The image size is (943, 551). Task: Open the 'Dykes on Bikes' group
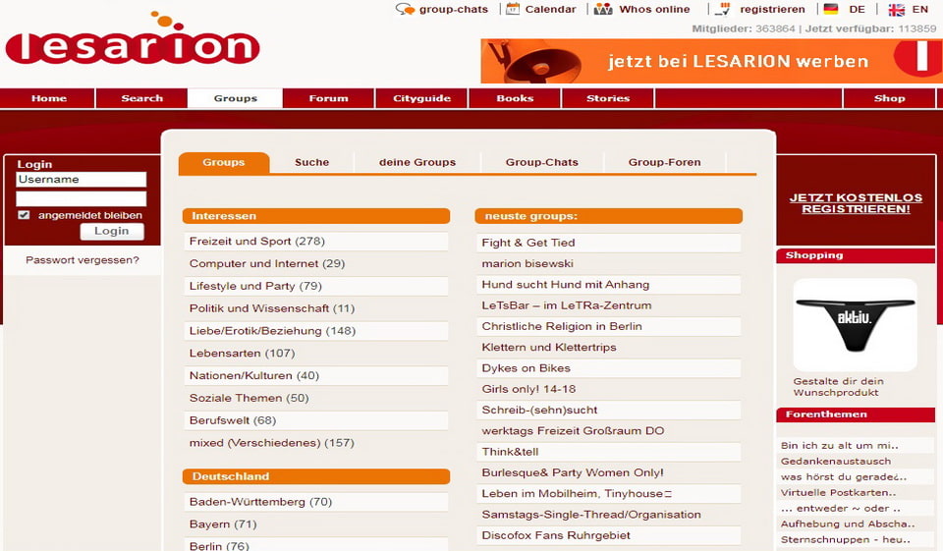click(x=526, y=368)
